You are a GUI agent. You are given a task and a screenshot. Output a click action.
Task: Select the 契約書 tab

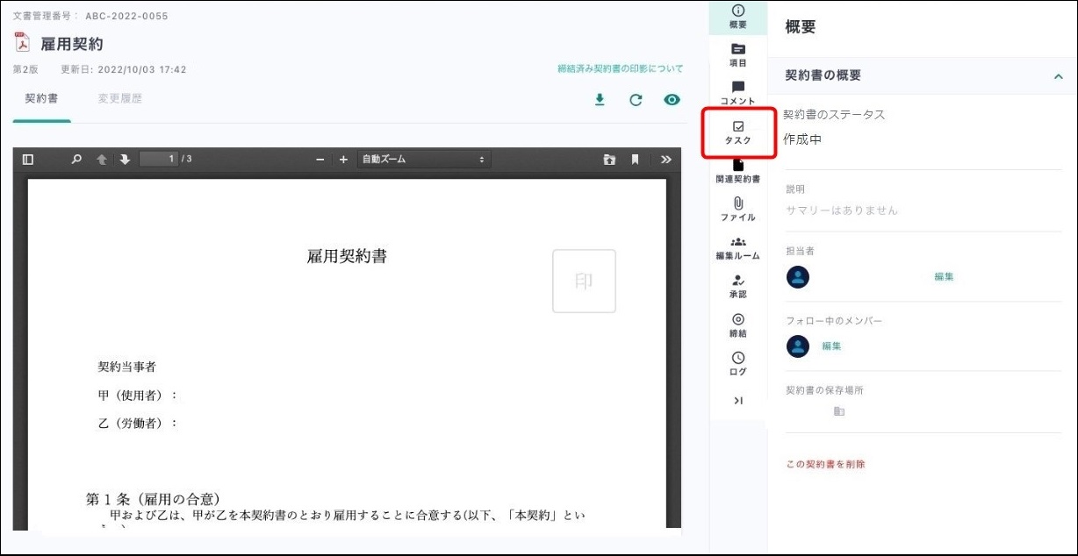[41, 99]
